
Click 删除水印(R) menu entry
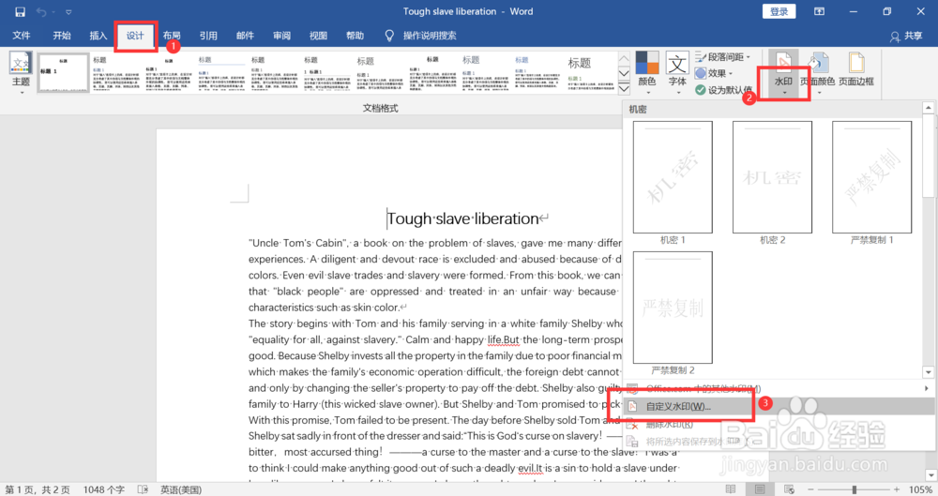coord(778,424)
